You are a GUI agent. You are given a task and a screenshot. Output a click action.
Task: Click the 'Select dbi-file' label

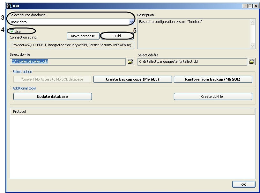[20, 54]
